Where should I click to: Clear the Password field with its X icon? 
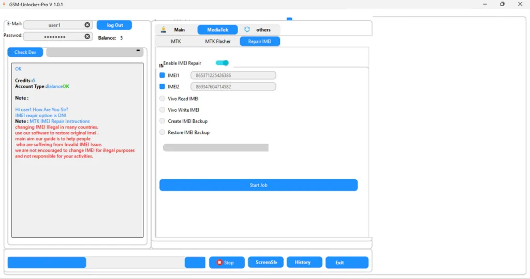(87, 37)
